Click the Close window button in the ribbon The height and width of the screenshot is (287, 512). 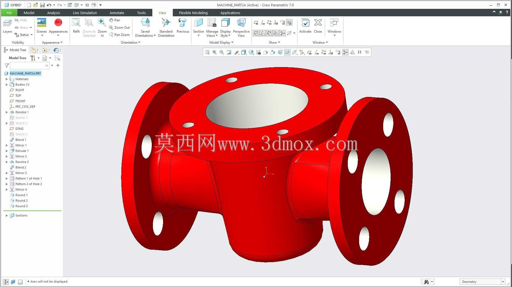coord(318,26)
